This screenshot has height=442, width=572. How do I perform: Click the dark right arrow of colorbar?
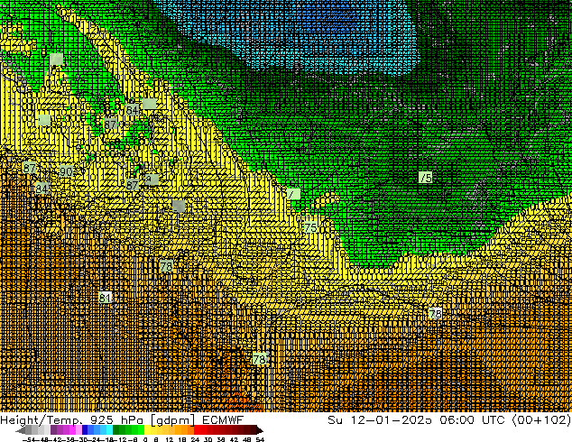coord(260,430)
